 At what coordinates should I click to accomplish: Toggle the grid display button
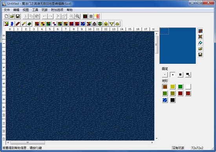click(91, 16)
